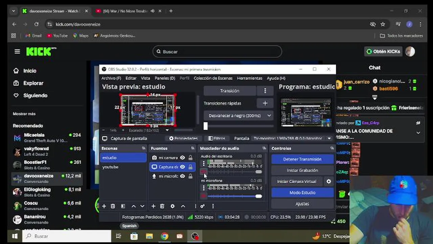Undock the Mezclador de audio panel
The image size is (433, 244).
[264, 148]
